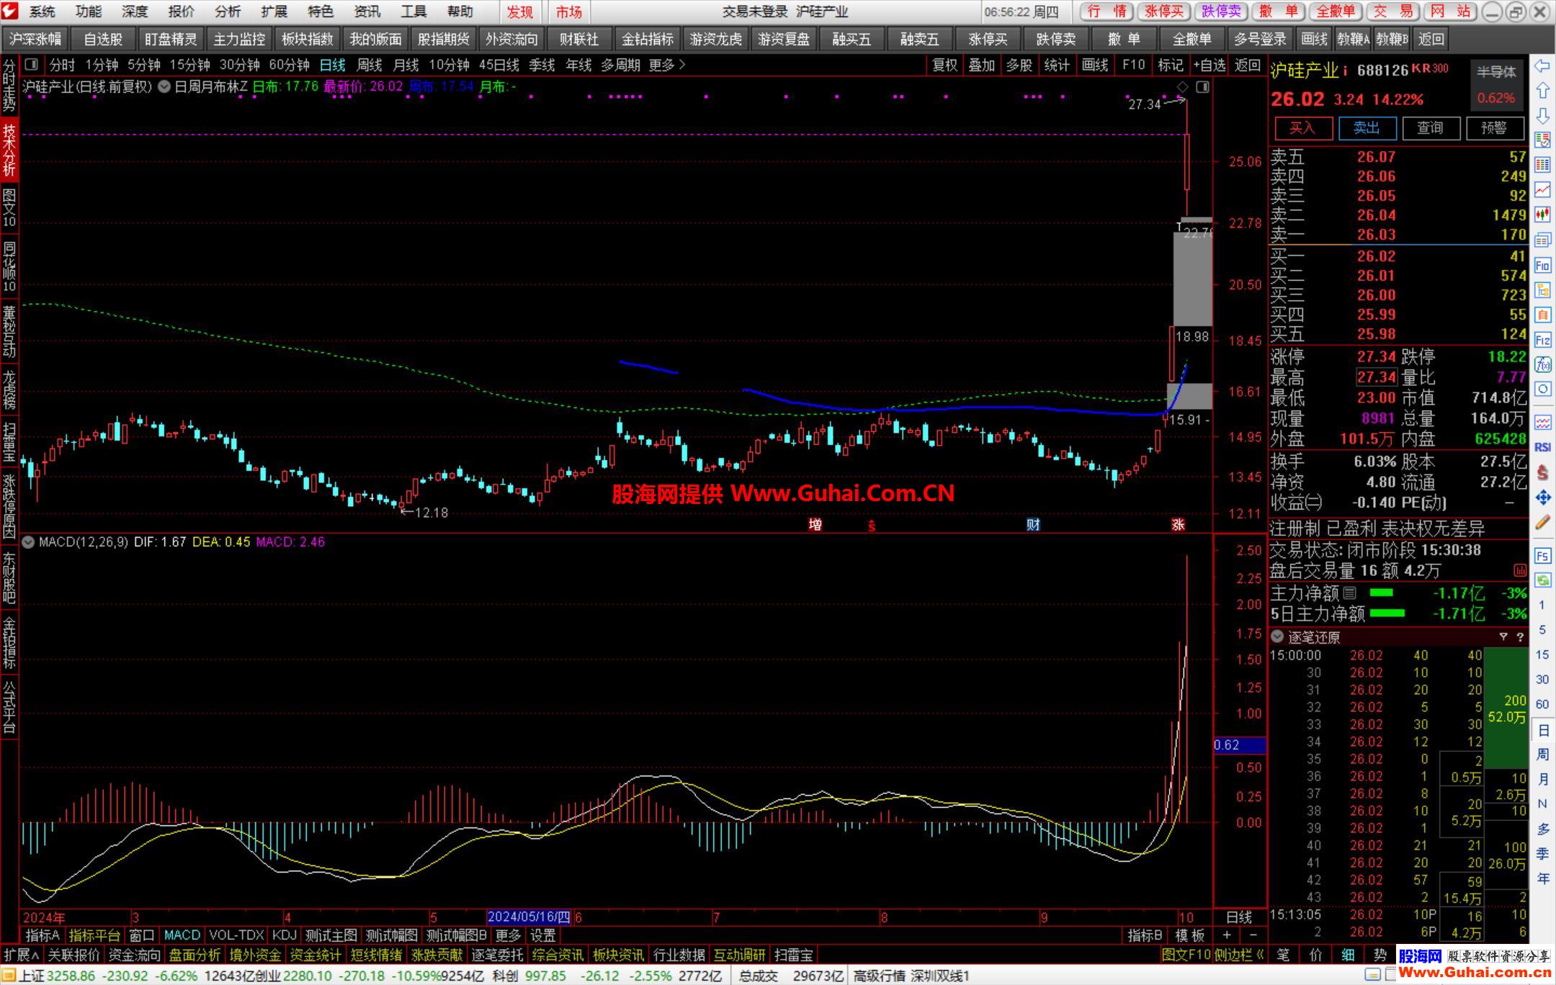Click the 涨停买 button in title bar
1556x985 pixels.
[x=1164, y=12]
